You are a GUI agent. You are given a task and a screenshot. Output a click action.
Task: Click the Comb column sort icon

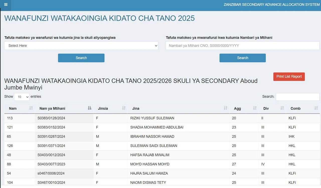(316, 108)
